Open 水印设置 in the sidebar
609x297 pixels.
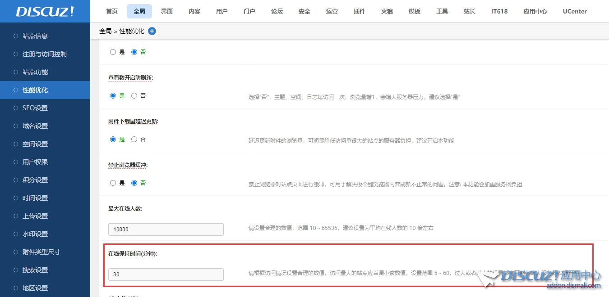tap(35, 234)
